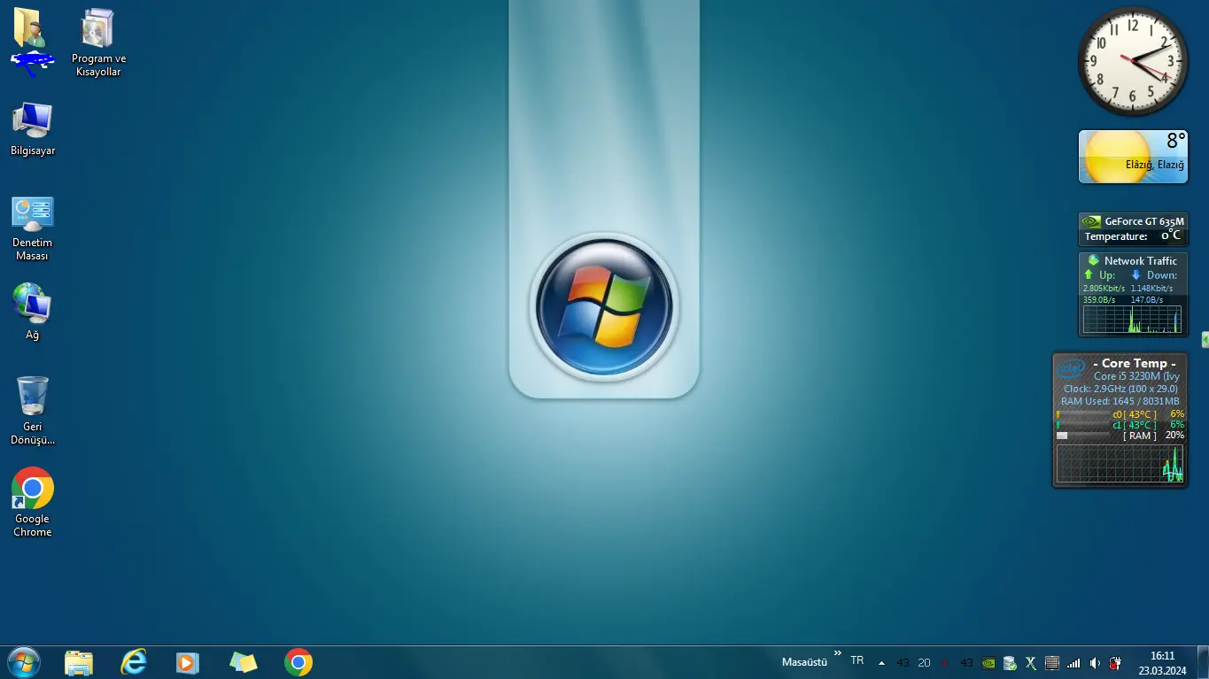The width and height of the screenshot is (1209, 679).
Task: Select the Ağ network desktop icon
Action: [x=33, y=312]
